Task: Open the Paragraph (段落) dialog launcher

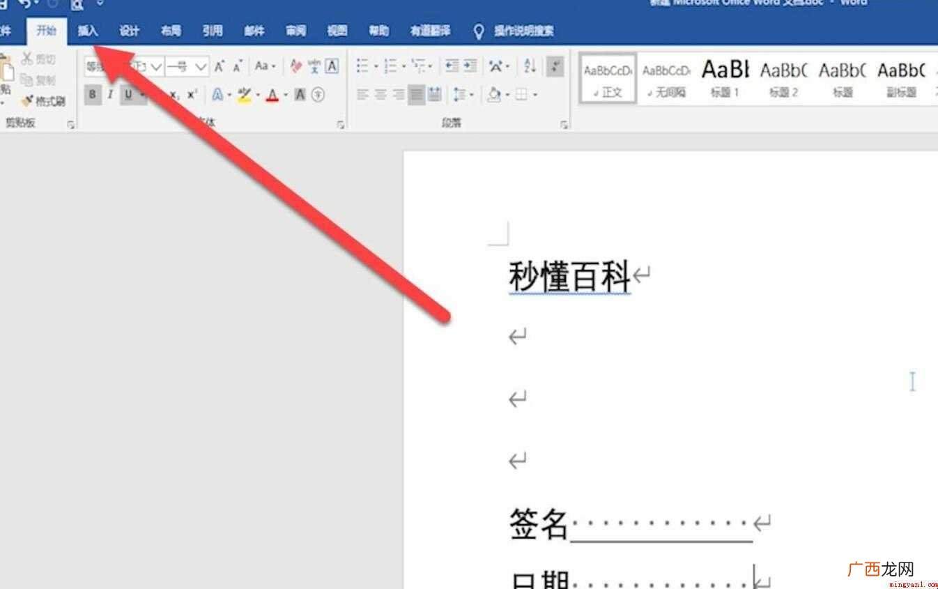Action: 564,125
